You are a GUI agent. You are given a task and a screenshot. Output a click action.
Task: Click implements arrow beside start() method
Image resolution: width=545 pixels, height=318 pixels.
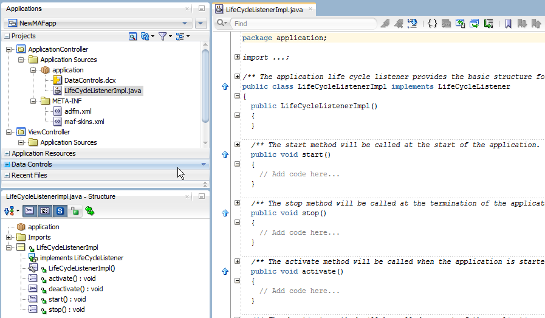point(225,154)
